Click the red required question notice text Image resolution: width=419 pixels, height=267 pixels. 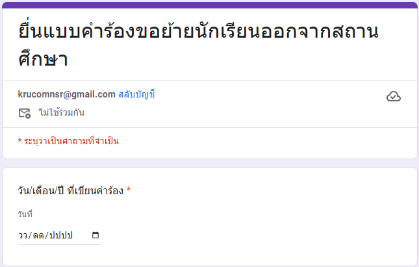(x=68, y=141)
